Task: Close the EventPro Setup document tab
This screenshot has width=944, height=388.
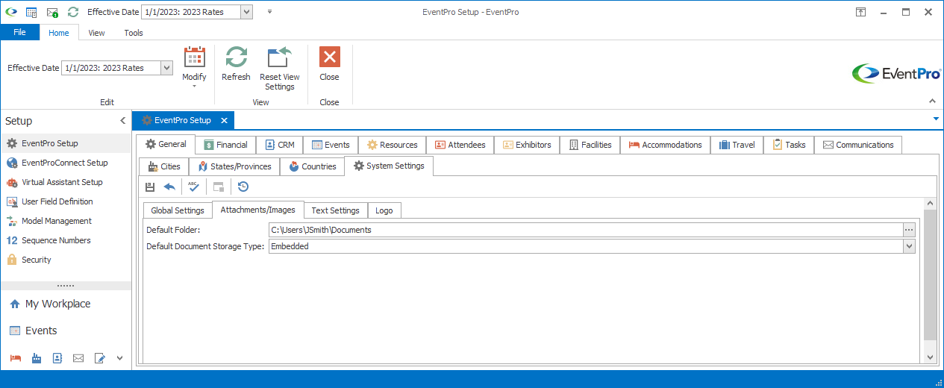Action: coord(225,120)
